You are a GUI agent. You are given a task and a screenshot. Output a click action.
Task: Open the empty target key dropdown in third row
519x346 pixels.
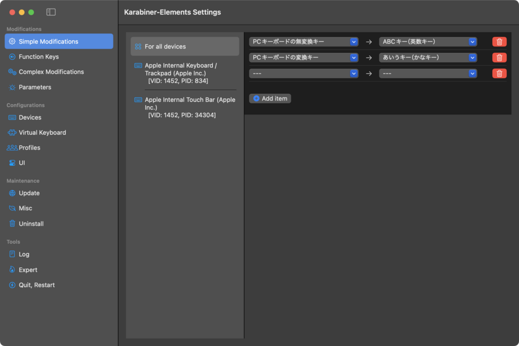(x=428, y=74)
